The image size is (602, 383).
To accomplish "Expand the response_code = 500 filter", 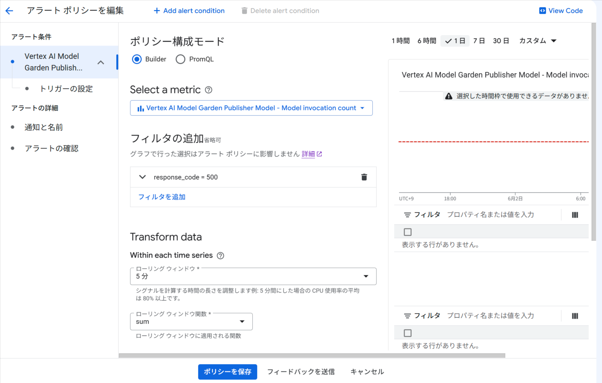I will (142, 177).
